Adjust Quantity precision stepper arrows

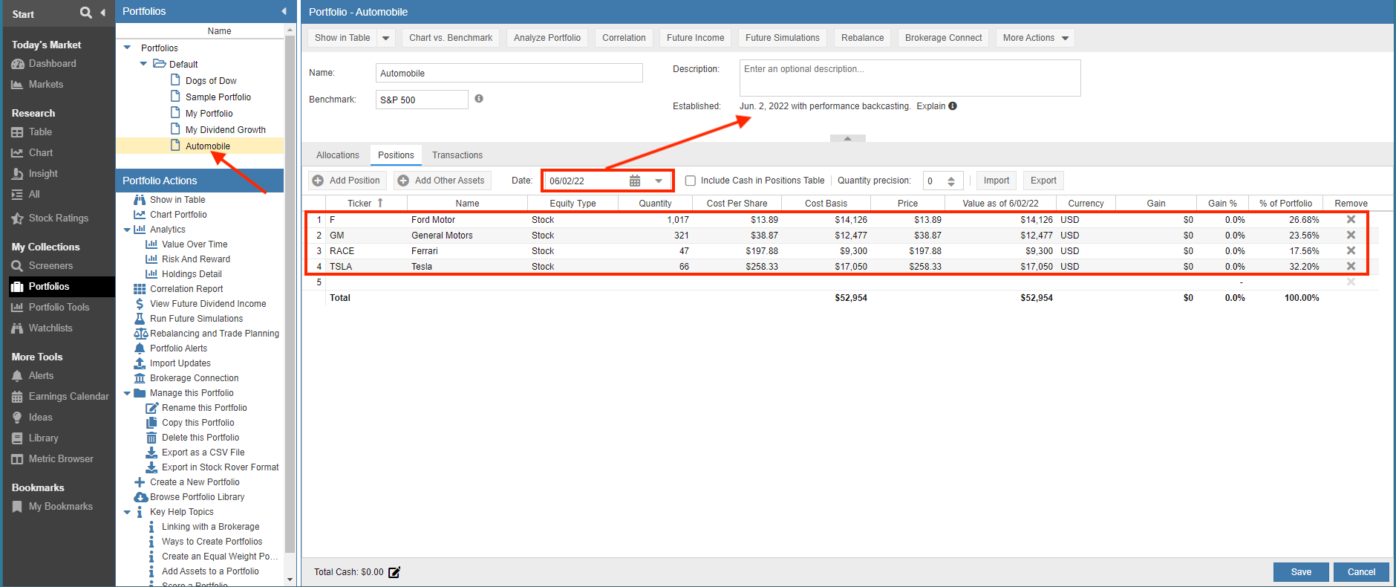click(x=951, y=181)
